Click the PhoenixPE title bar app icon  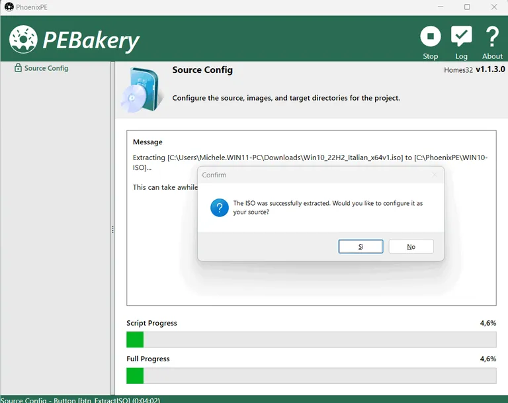coord(9,7)
